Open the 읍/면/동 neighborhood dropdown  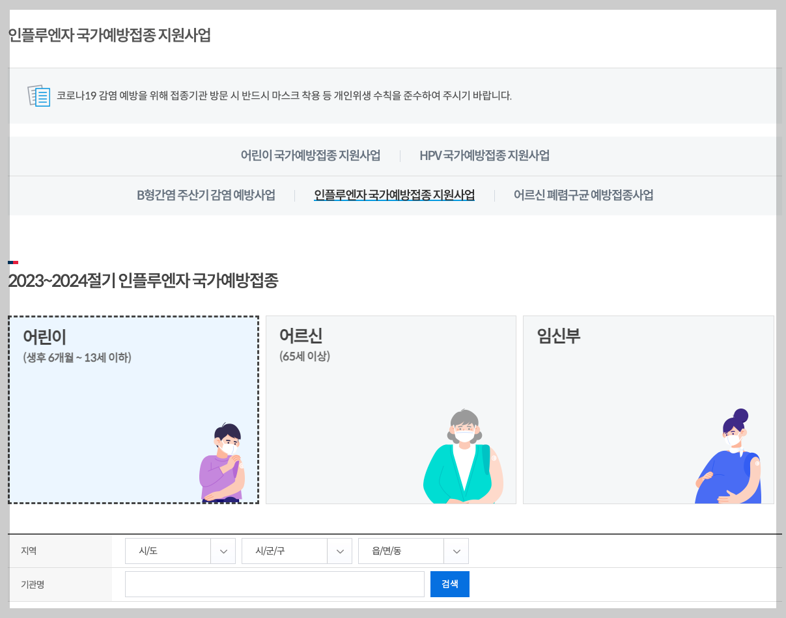pyautogui.click(x=414, y=550)
